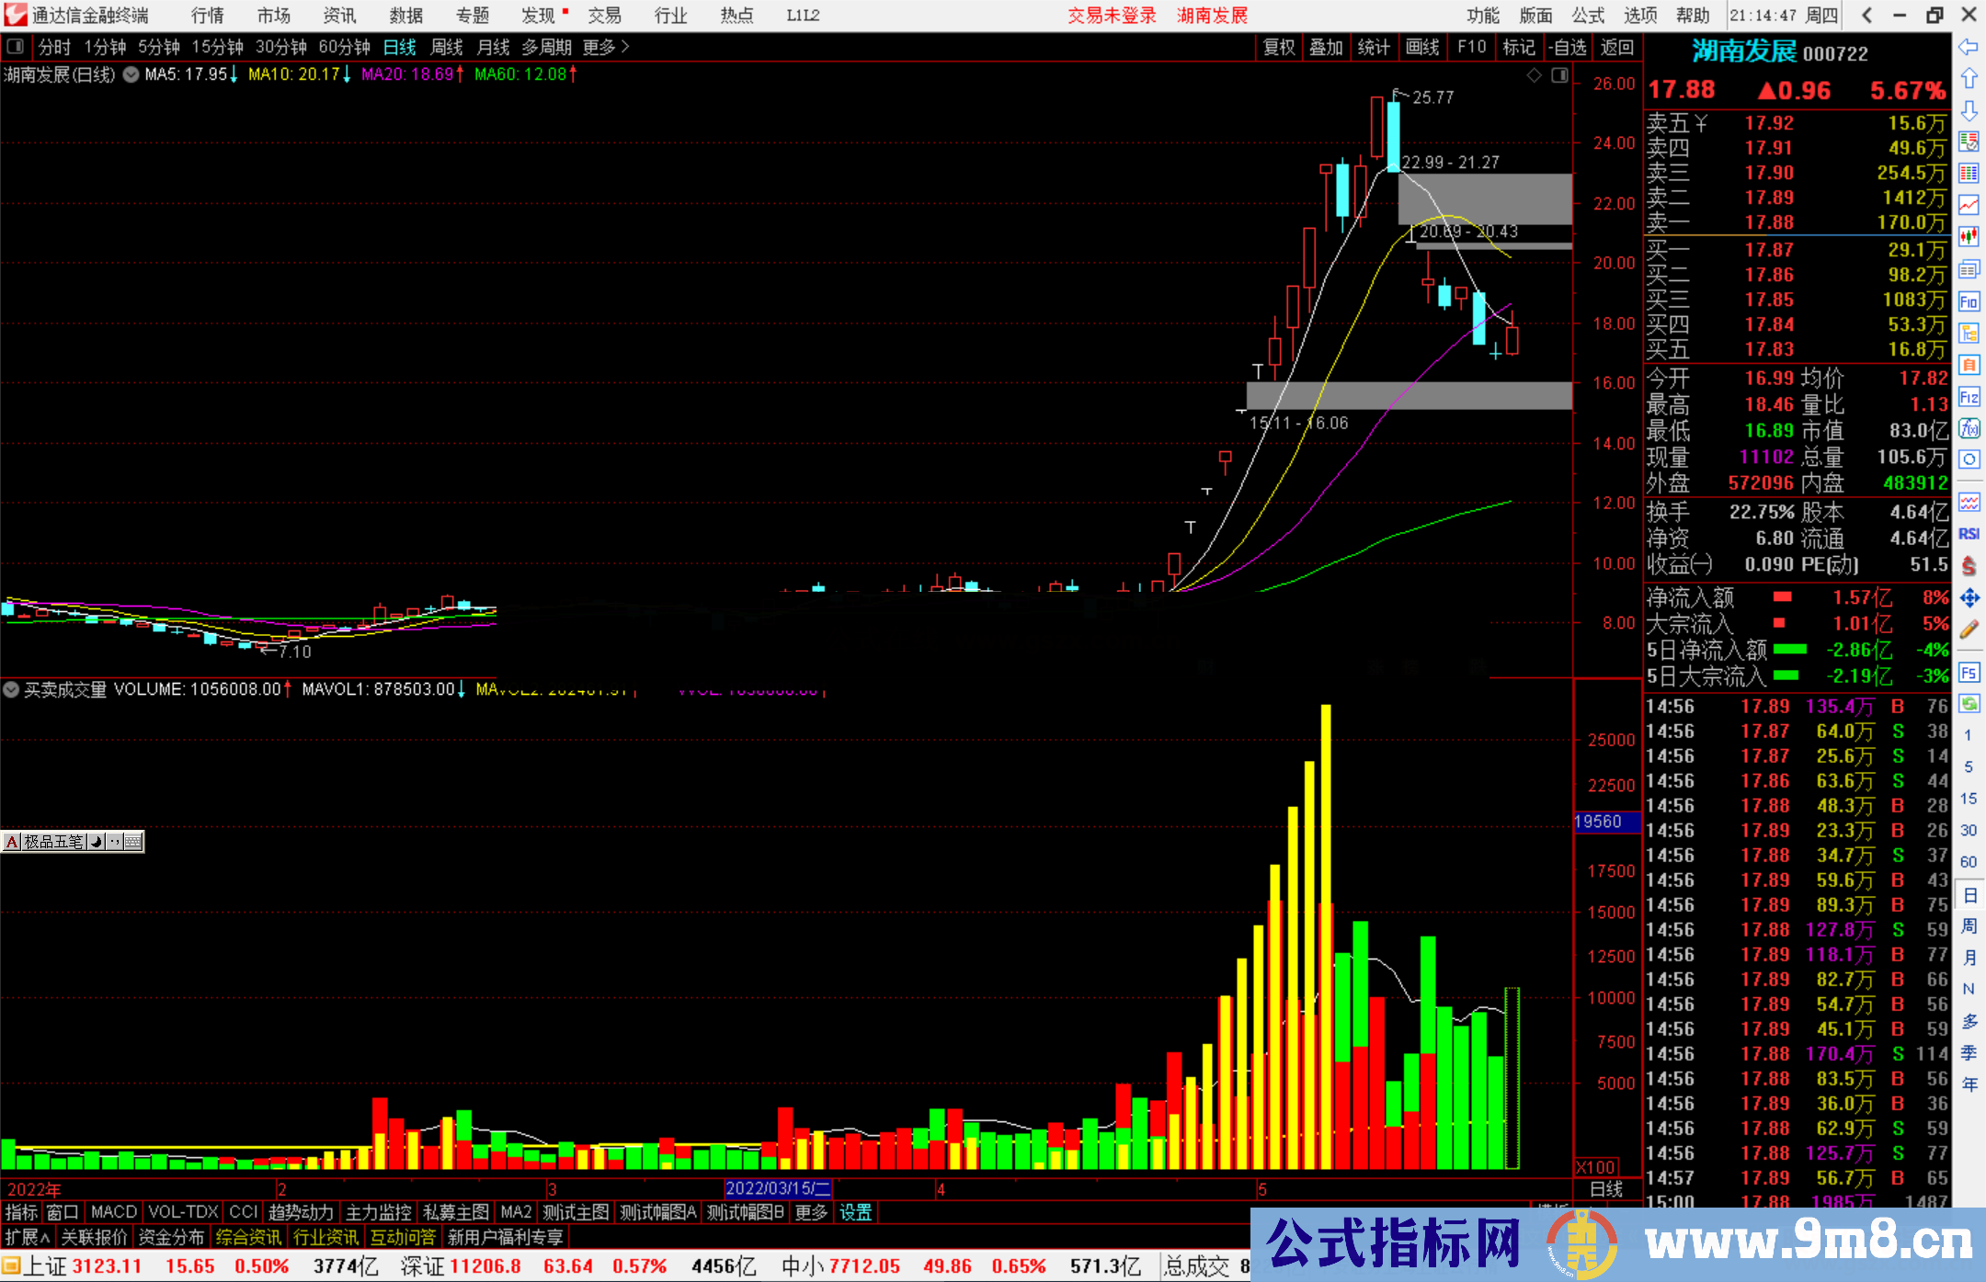1986x1282 pixels.
Task: Click the 设置 indicator settings link
Action: (x=855, y=1212)
